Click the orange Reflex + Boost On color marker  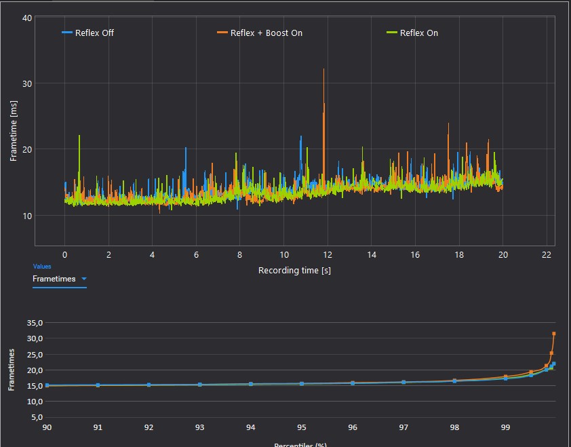(x=222, y=33)
